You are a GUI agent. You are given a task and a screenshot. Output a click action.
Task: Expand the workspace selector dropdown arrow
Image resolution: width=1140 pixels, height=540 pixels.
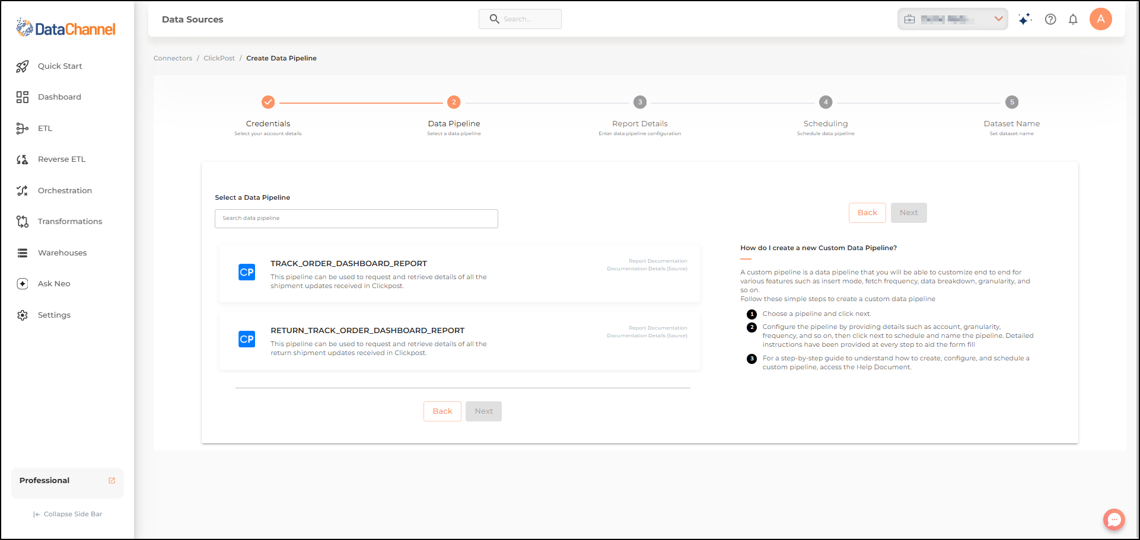tap(999, 19)
